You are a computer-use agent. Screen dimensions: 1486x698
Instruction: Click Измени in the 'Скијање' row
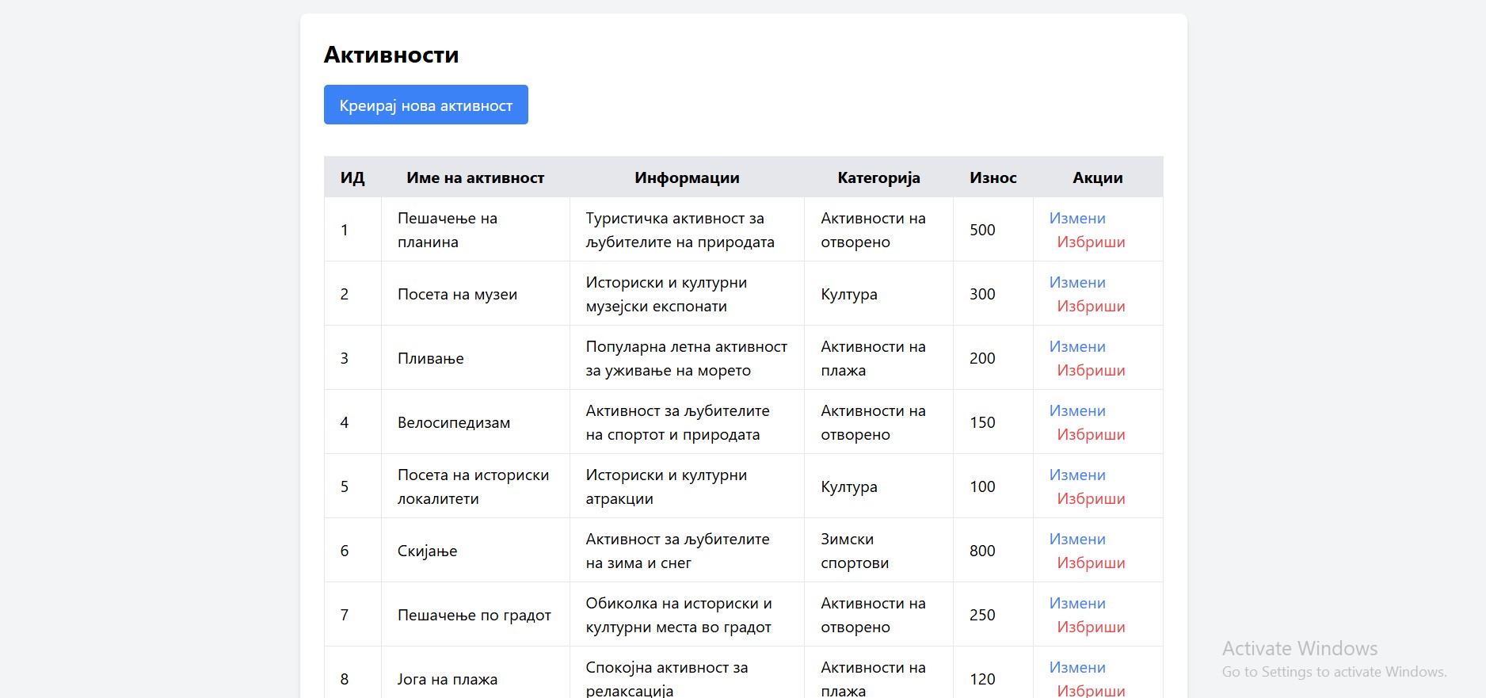(1076, 540)
